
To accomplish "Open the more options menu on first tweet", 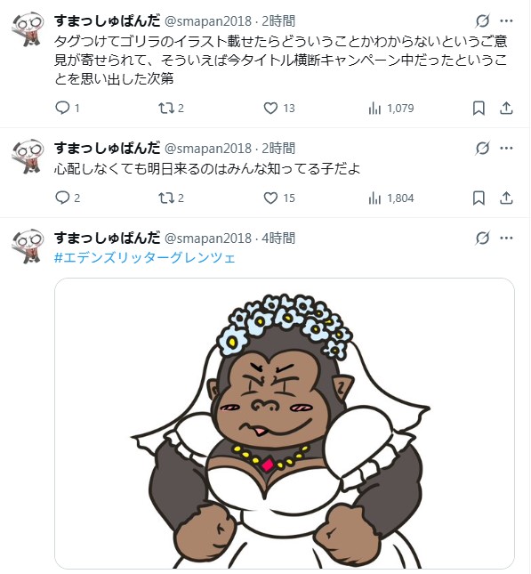I will pyautogui.click(x=506, y=20).
